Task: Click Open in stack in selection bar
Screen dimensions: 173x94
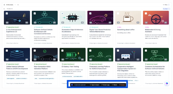Action: (x=95, y=85)
